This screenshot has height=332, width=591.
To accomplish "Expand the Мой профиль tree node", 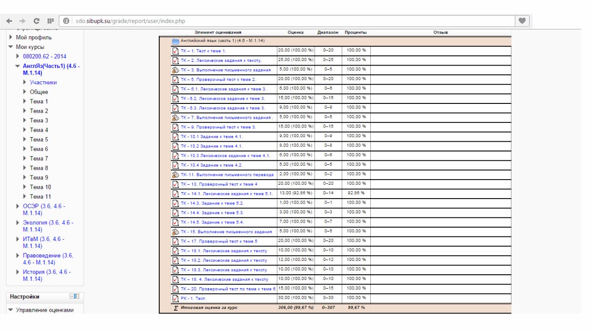I will (x=11, y=37).
